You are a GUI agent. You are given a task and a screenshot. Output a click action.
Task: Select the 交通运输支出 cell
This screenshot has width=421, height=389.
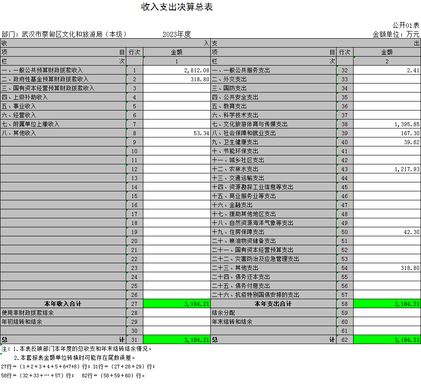coord(274,178)
